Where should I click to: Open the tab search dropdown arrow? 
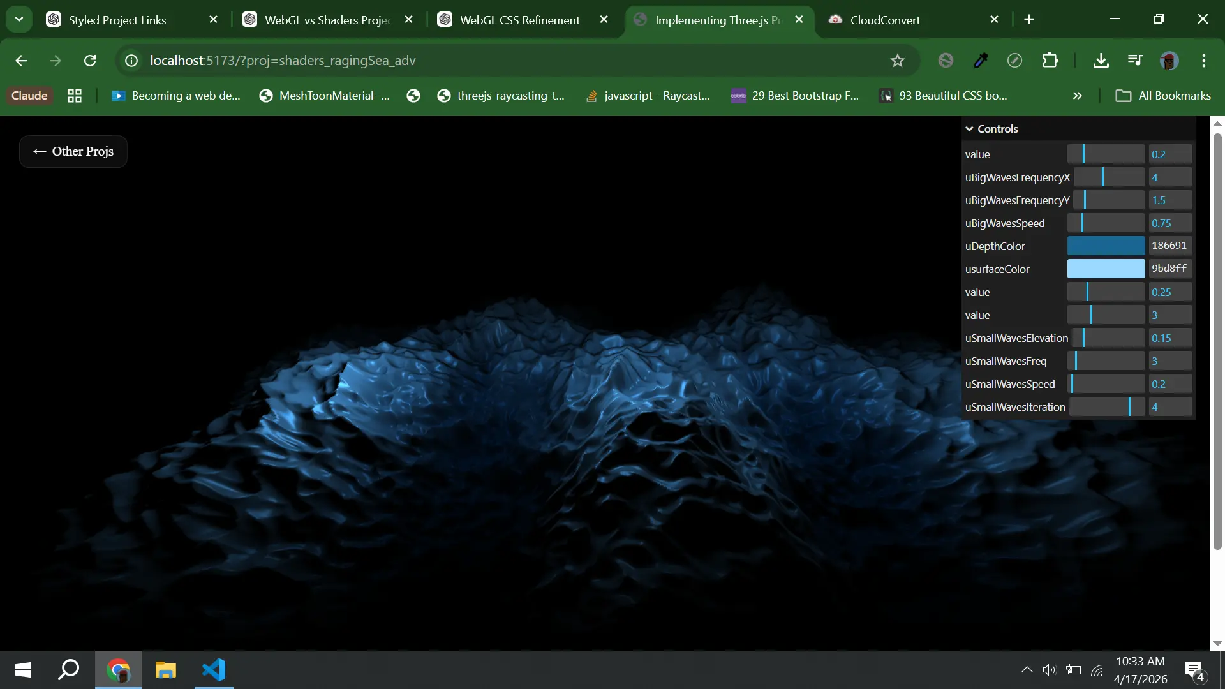(19, 19)
